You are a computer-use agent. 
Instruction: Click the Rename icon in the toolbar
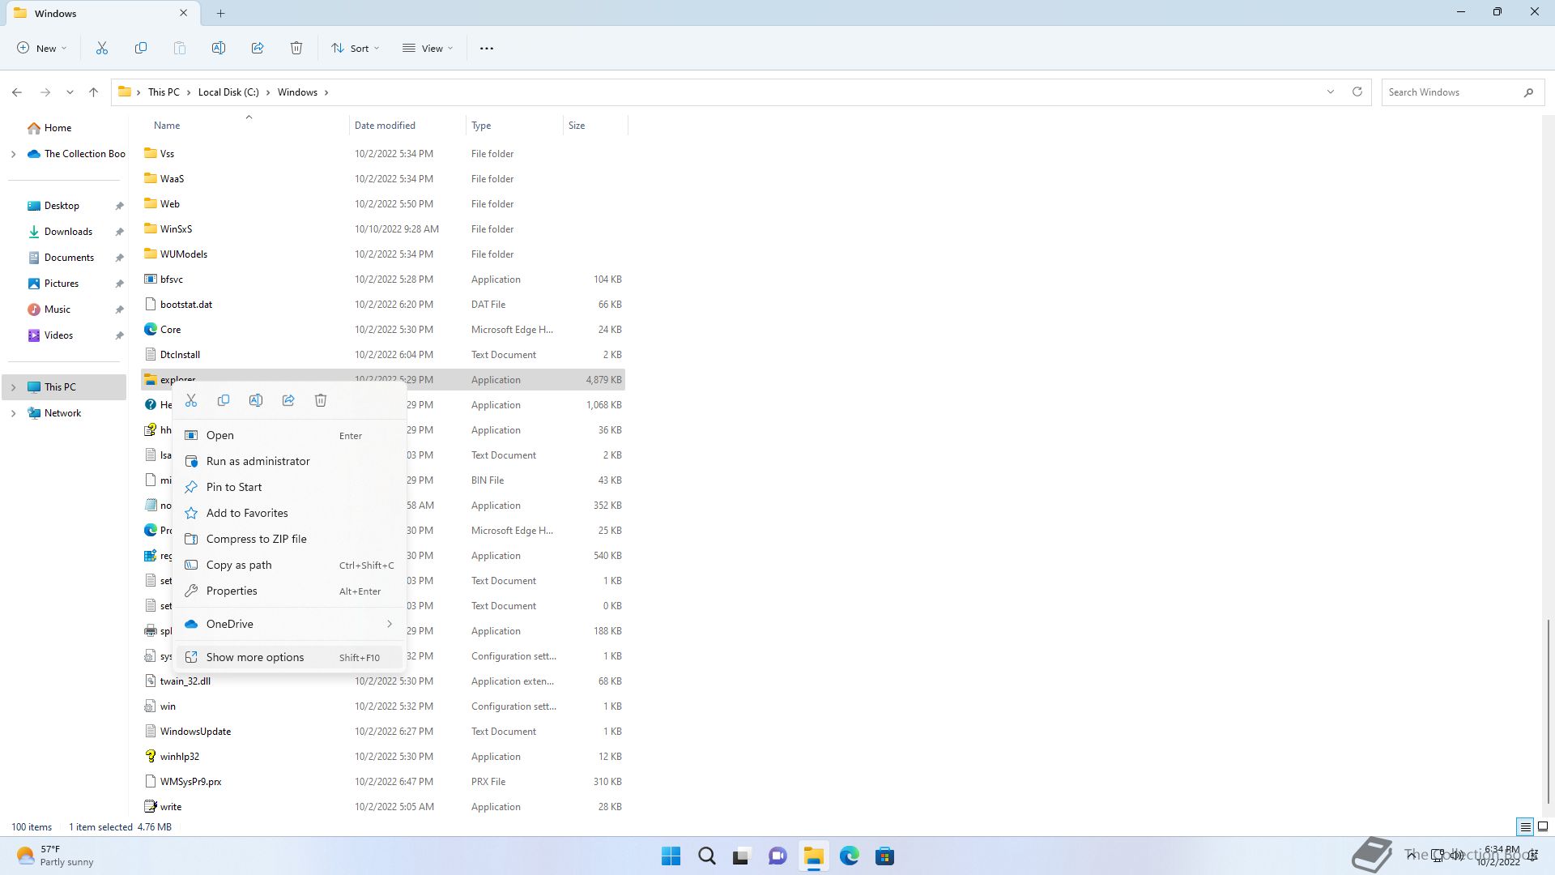(x=219, y=49)
